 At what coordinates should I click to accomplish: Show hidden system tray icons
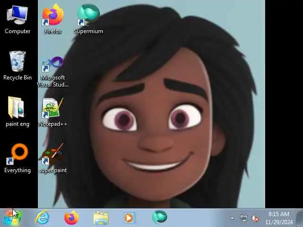pos(232,218)
